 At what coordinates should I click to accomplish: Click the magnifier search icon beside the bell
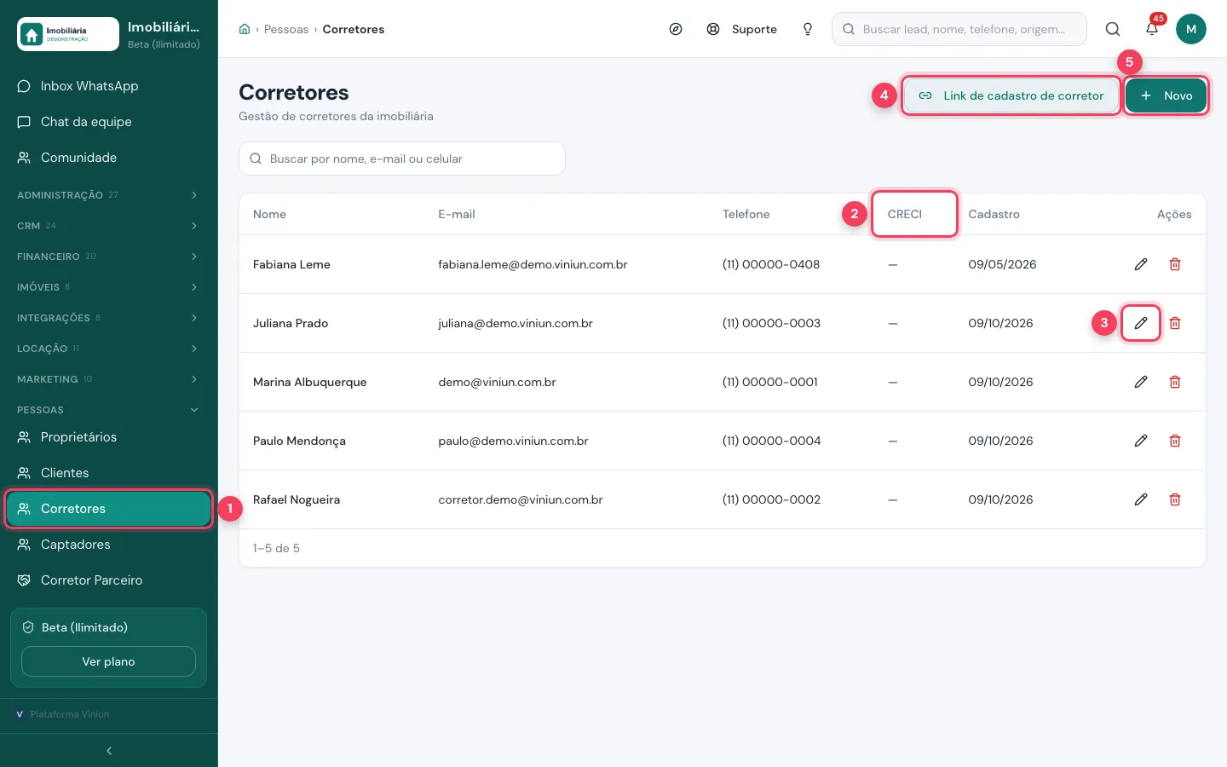pos(1113,29)
